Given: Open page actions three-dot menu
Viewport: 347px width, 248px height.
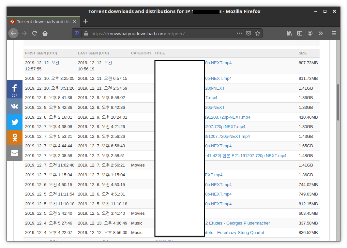Looking at the screenshot, I should [x=239, y=34].
